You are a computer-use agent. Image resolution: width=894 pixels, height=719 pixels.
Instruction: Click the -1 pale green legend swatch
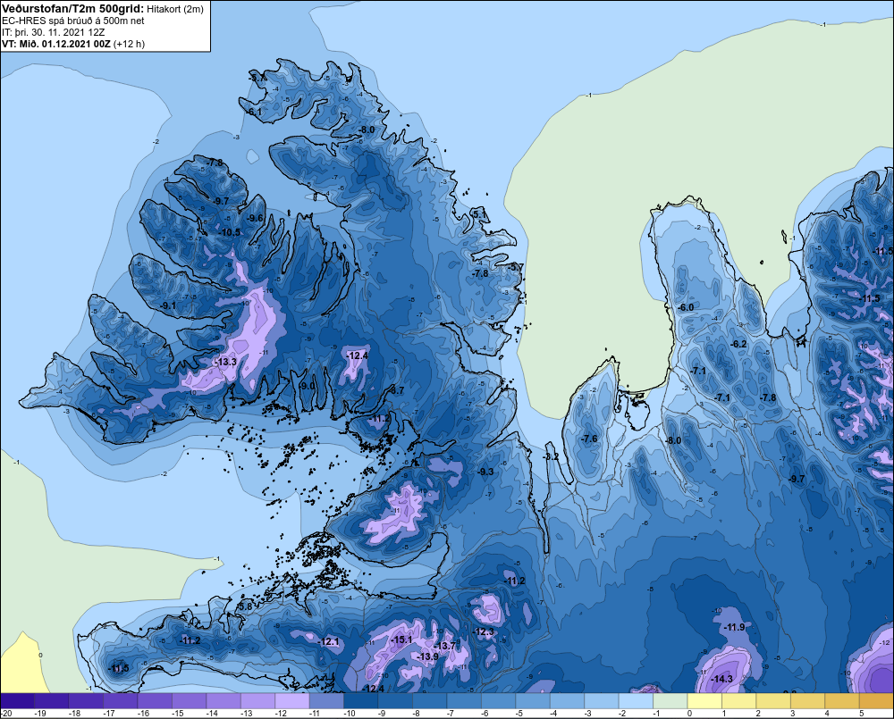pos(670,701)
